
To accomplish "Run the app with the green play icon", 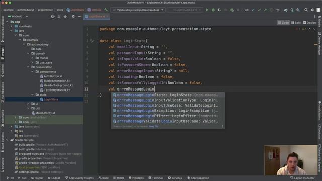I will 207,10.
